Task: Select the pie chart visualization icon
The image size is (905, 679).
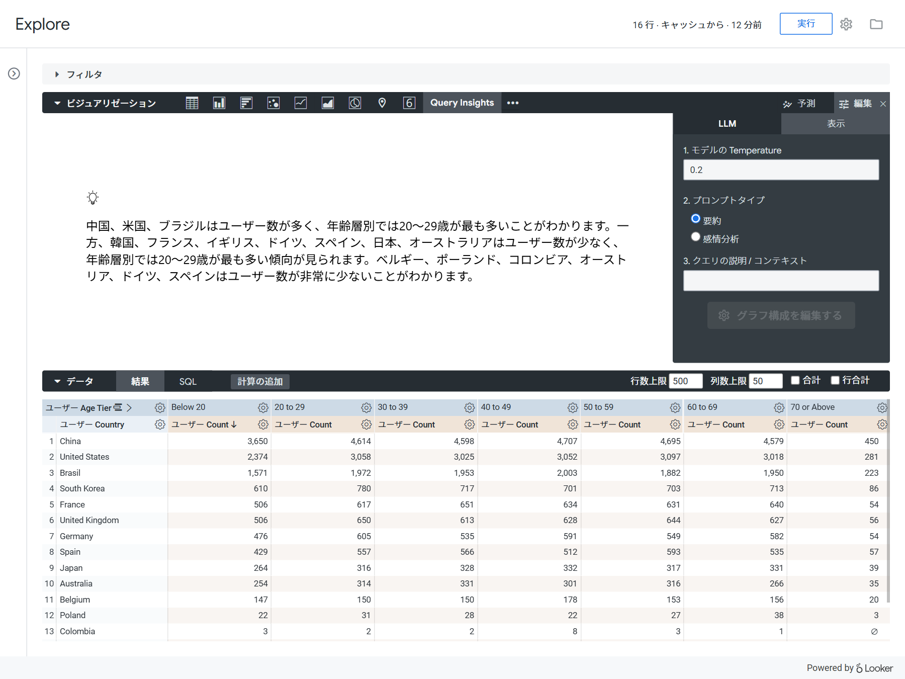Action: click(x=355, y=103)
